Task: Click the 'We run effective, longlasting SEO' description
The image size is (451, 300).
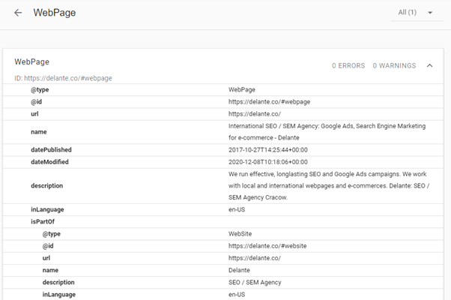Action: (x=329, y=186)
